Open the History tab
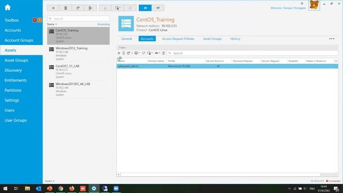 click(x=235, y=39)
